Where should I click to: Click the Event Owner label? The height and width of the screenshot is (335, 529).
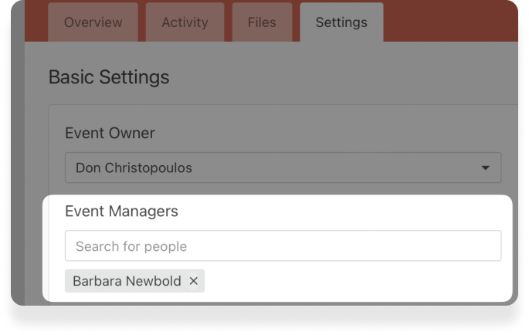click(110, 133)
